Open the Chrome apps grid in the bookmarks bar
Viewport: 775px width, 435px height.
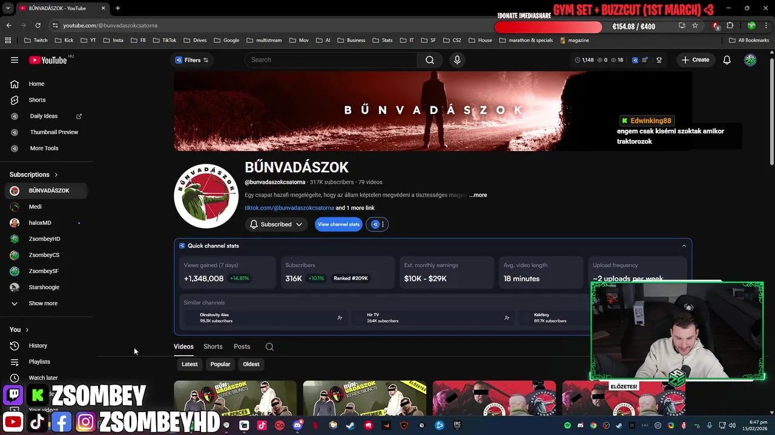[8, 40]
